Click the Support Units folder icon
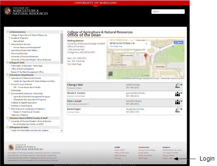The height and width of the screenshot is (166, 217). [10, 63]
